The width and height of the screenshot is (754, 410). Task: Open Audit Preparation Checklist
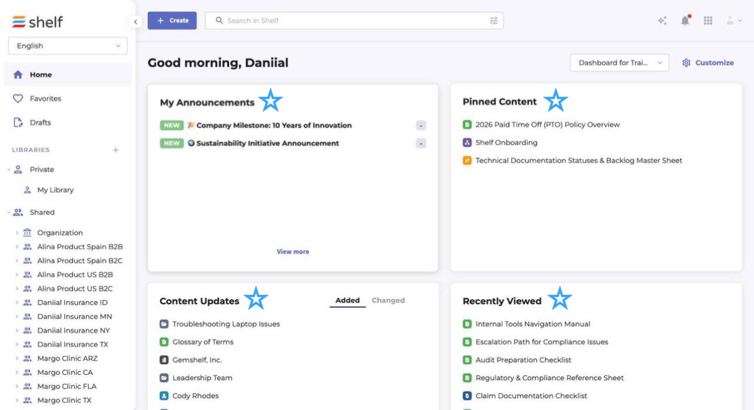[x=524, y=360]
